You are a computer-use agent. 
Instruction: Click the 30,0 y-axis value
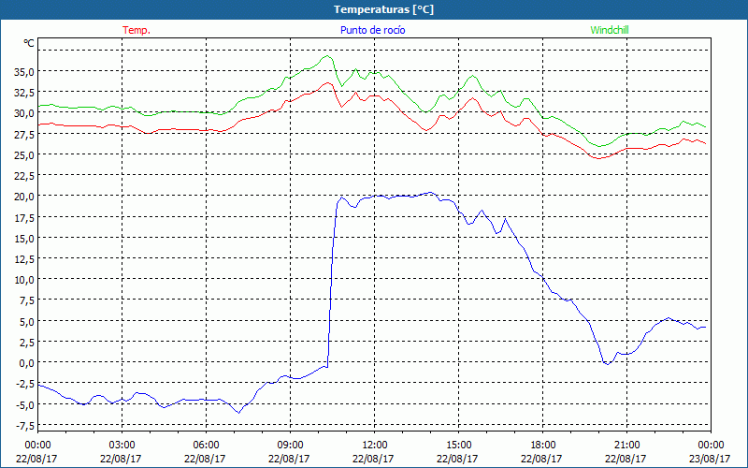(25, 113)
